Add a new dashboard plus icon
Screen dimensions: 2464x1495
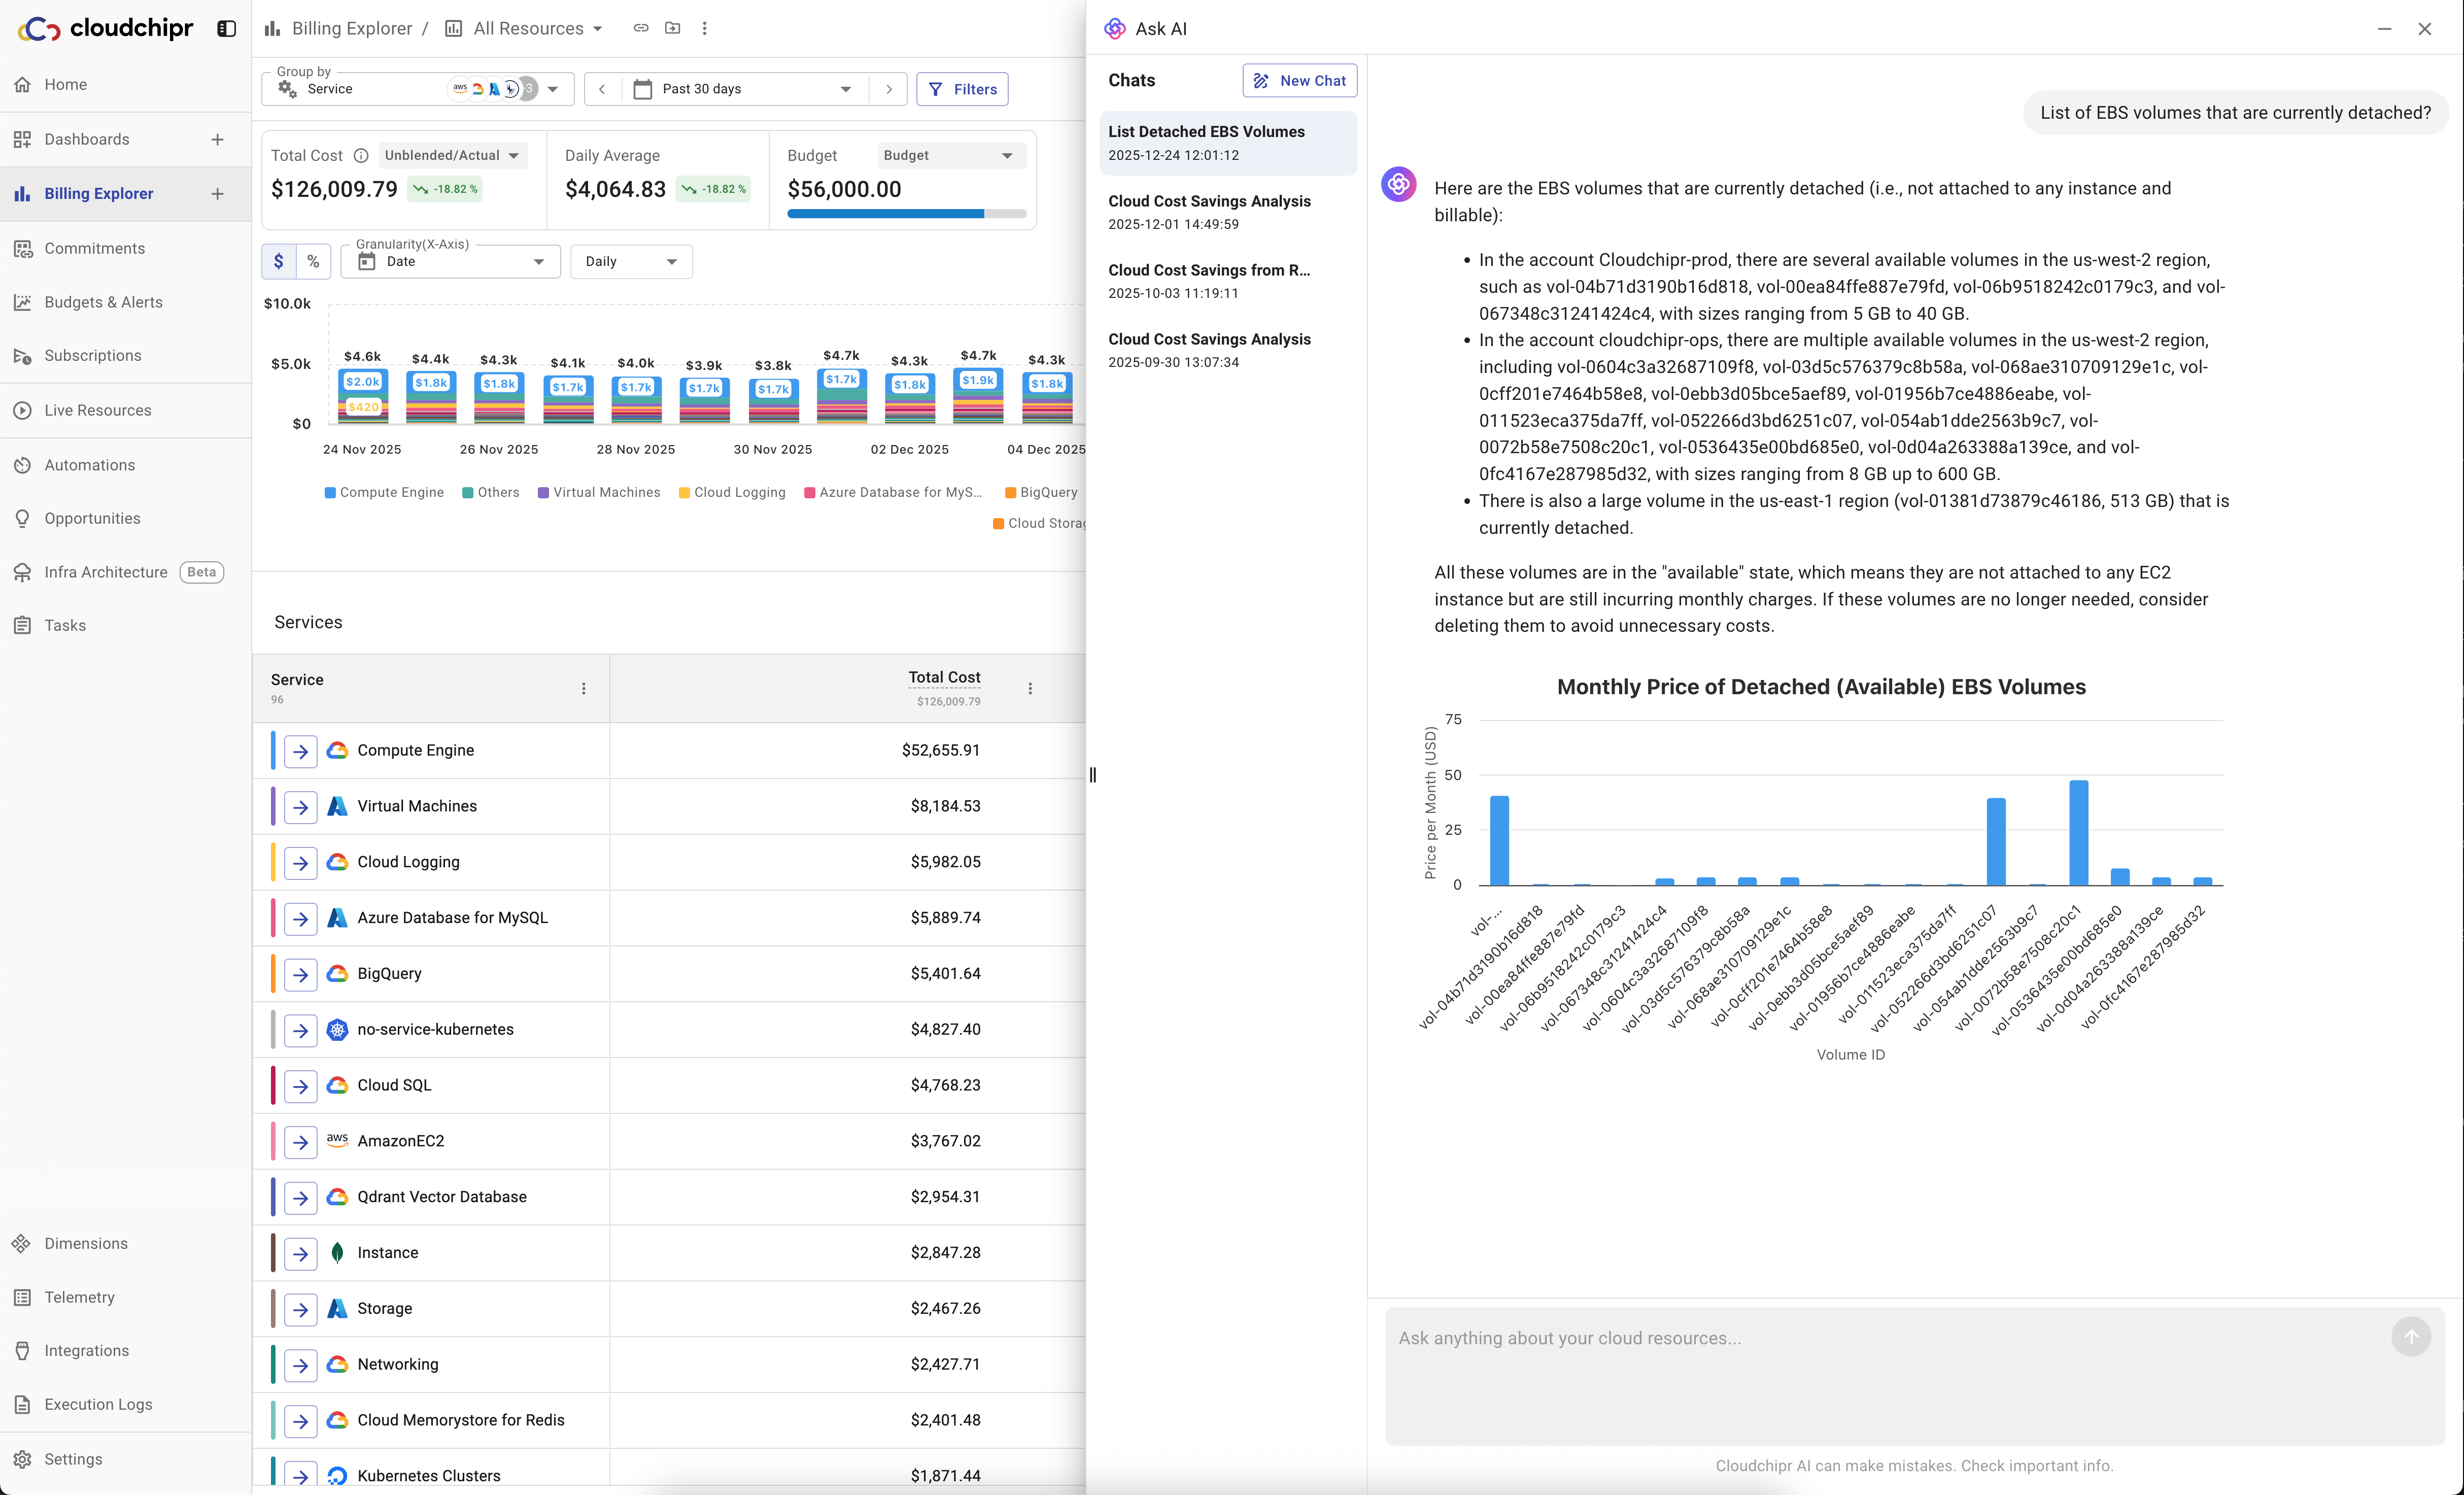[x=217, y=139]
